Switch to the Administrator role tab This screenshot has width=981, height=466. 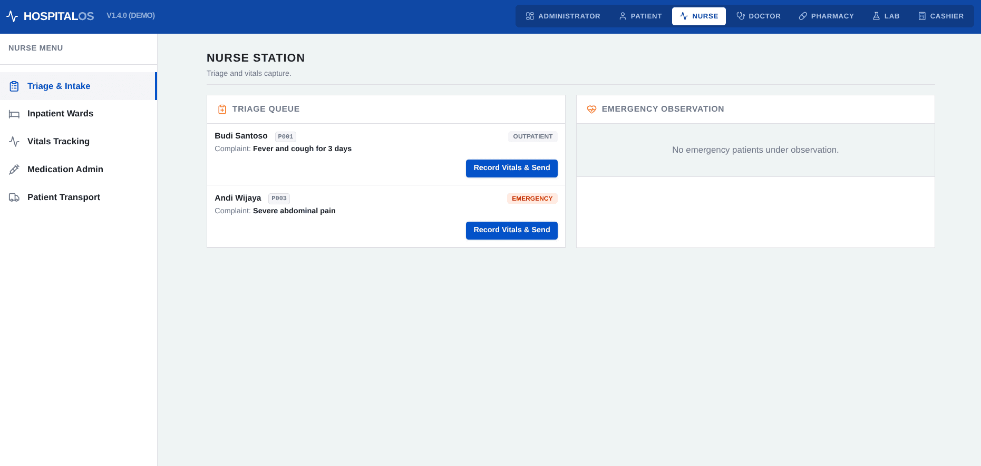click(563, 16)
